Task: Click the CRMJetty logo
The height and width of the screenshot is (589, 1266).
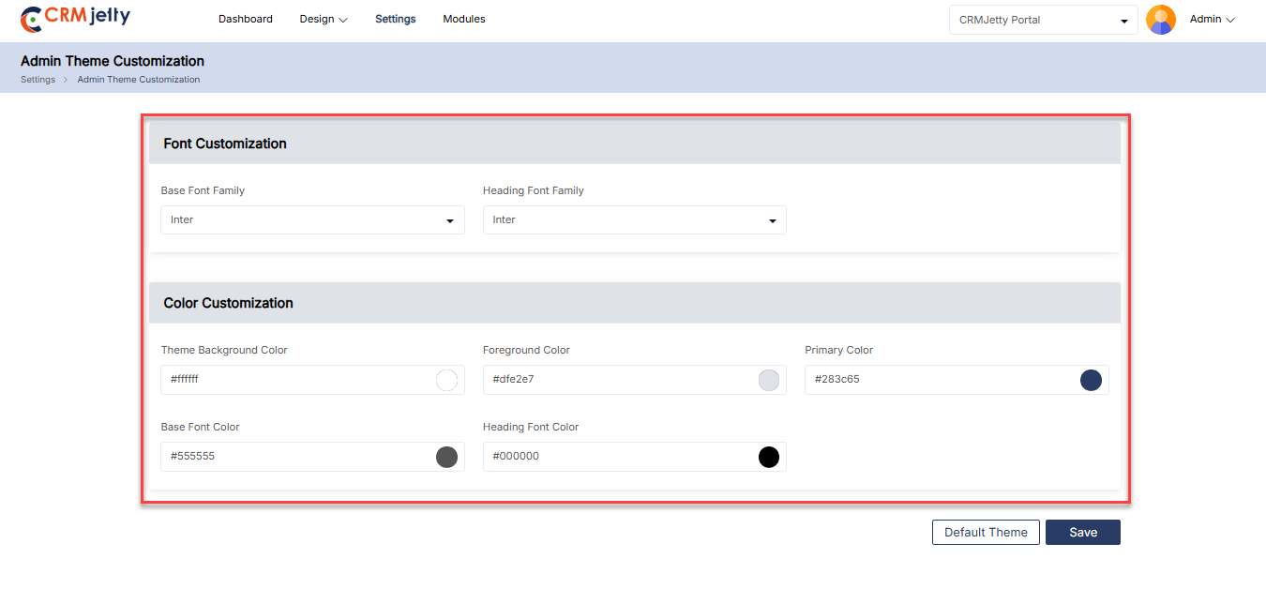Action: click(76, 18)
